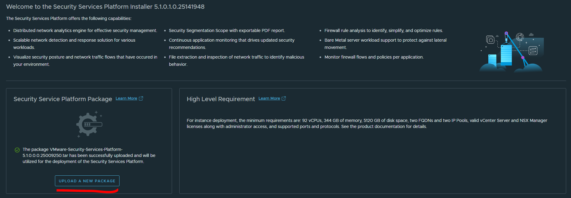Click the green success checkmark icon
571x198 pixels.
[17, 150]
